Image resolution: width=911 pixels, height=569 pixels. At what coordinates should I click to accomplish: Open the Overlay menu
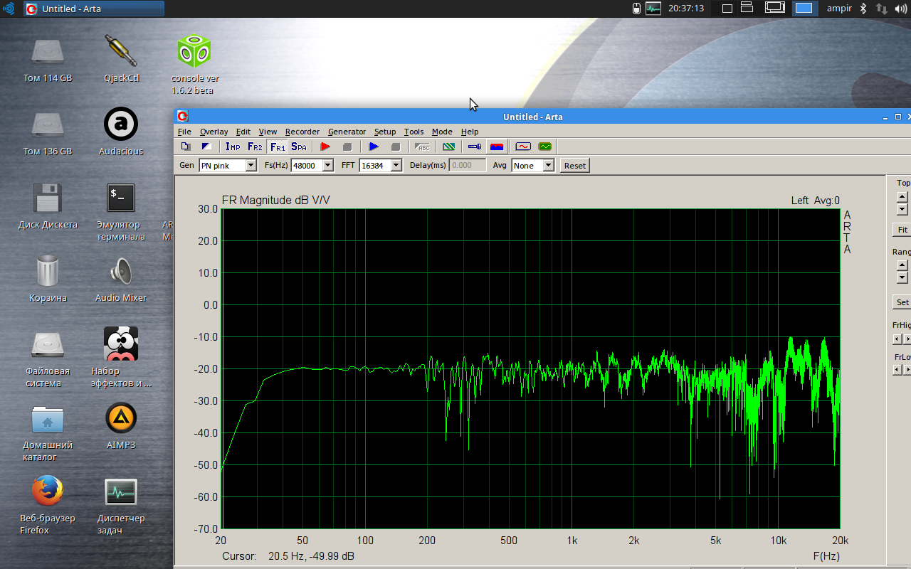(214, 132)
